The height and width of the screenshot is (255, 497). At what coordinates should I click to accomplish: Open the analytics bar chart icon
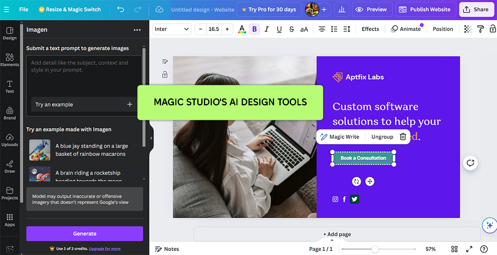coord(342,9)
